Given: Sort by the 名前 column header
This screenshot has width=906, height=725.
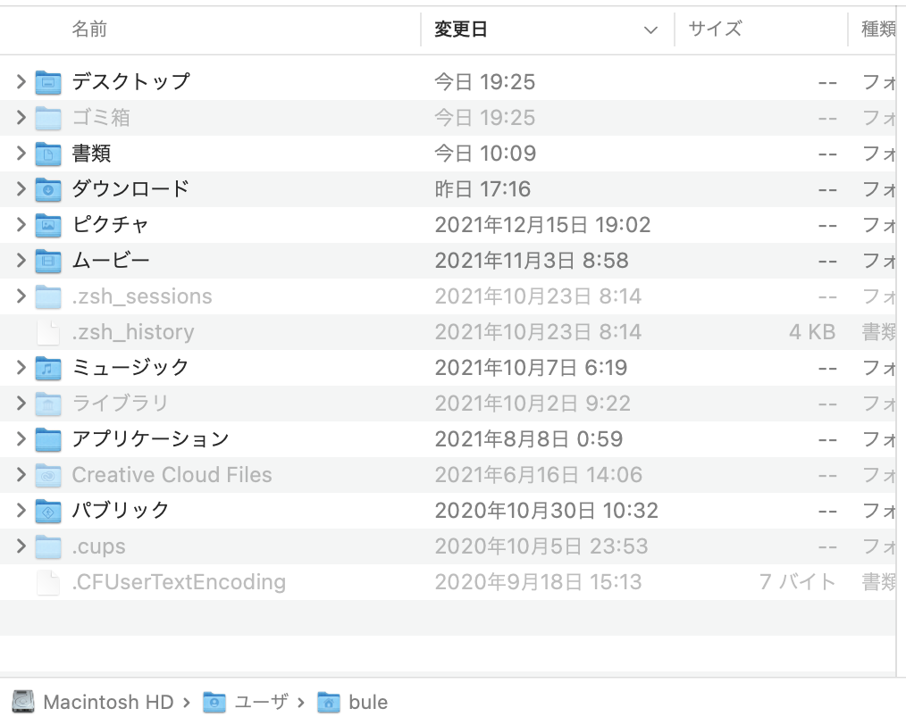Looking at the screenshot, I should 89,29.
